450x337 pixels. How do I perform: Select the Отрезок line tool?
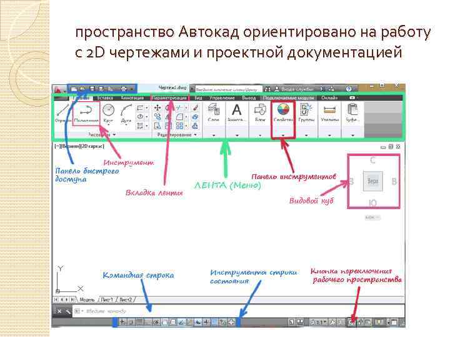pyautogui.click(x=62, y=114)
